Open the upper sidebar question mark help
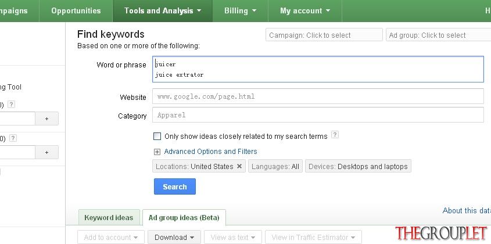This screenshot has height=244, width=491. coord(11,105)
